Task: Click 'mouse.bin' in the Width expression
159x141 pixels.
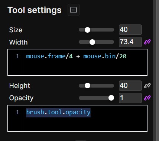Action: point(100,56)
